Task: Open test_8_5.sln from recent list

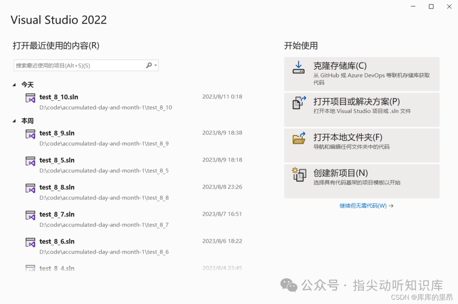Action: pos(57,160)
